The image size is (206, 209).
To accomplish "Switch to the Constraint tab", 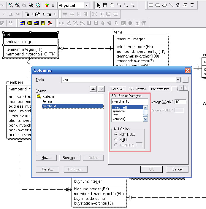I will pyautogui.click(x=160, y=89).
